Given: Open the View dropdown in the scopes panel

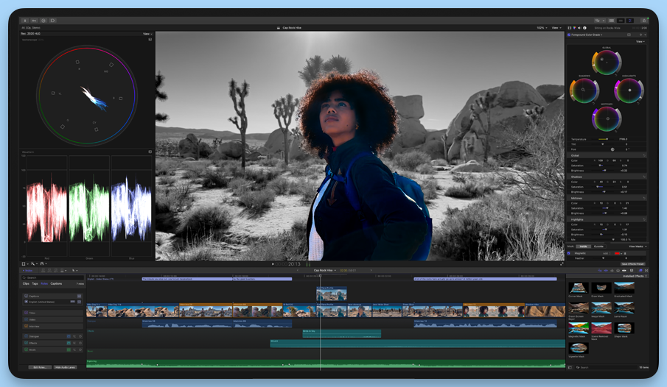Looking at the screenshot, I should [x=147, y=34].
